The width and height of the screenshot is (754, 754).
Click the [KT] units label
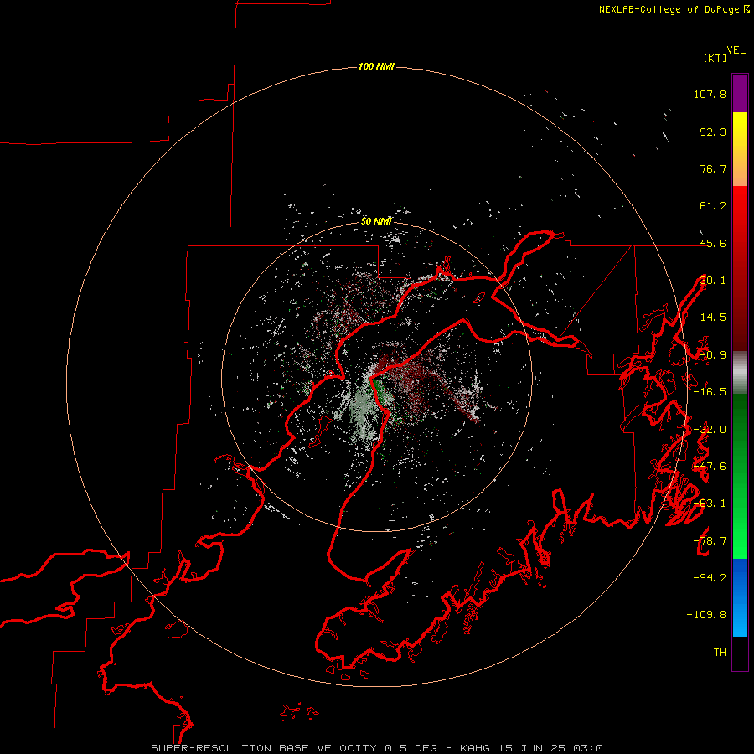tap(715, 58)
